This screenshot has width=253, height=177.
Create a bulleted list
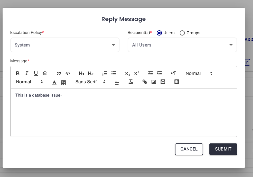click(x=114, y=73)
